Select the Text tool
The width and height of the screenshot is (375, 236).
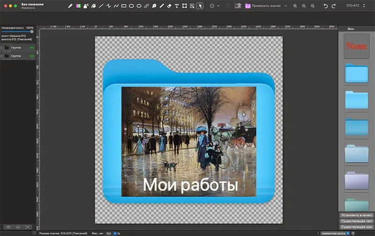coord(177,6)
